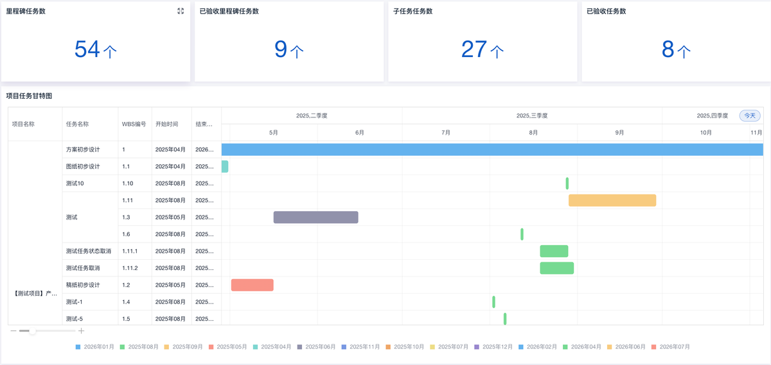Toggle the 2026年01月 legend item
Image resolution: width=771 pixels, height=365 pixels.
click(x=95, y=346)
